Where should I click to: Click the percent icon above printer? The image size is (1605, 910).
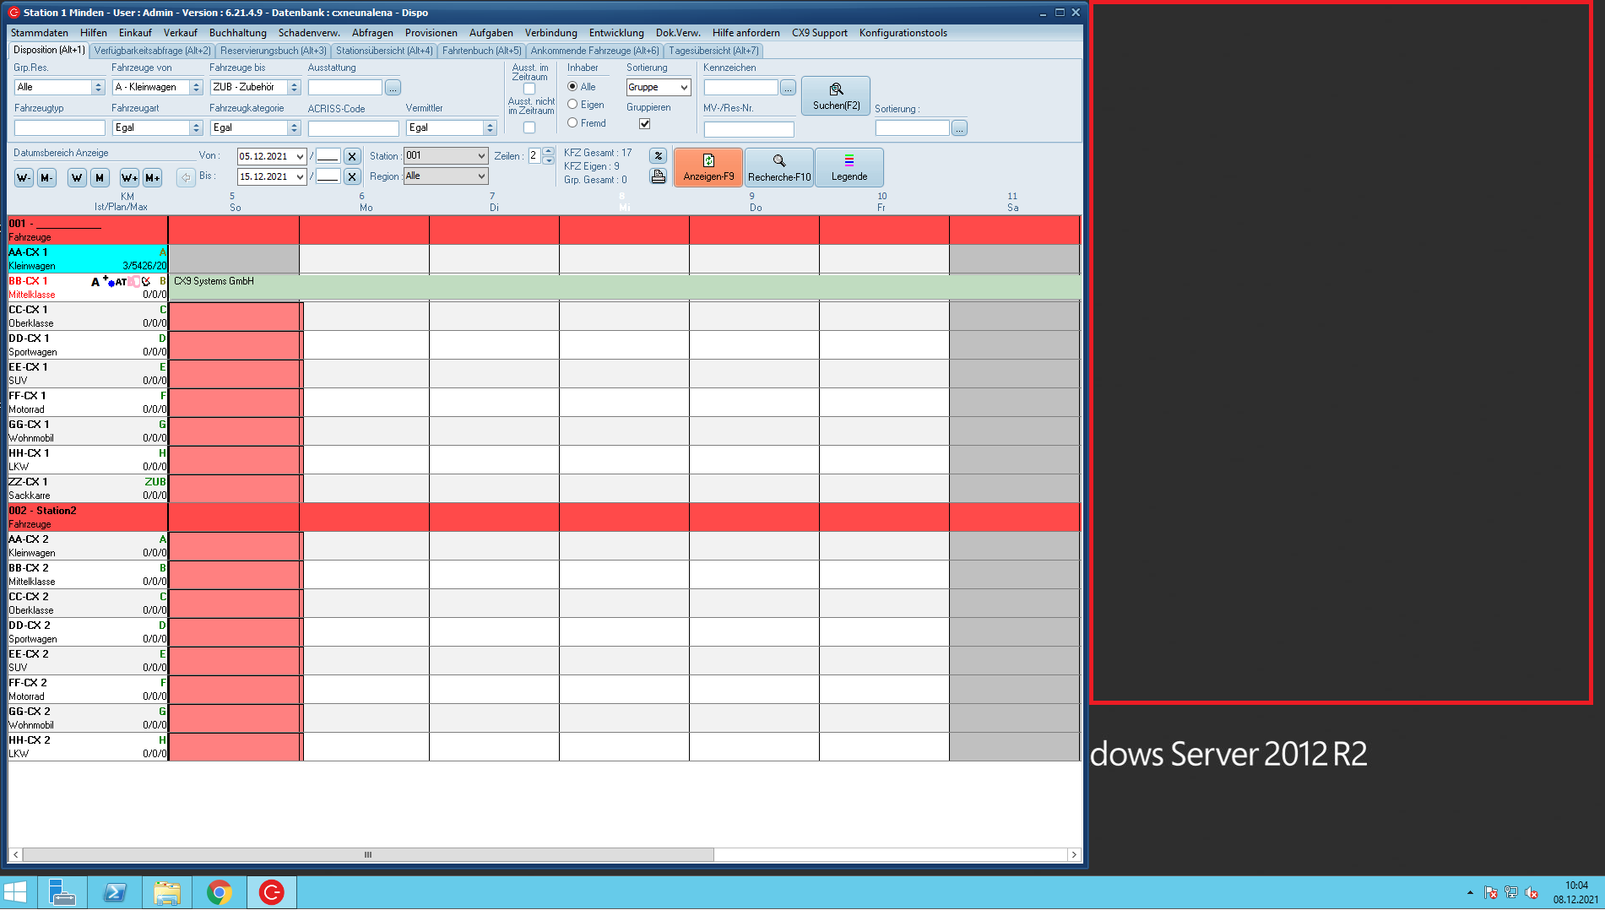click(x=658, y=156)
